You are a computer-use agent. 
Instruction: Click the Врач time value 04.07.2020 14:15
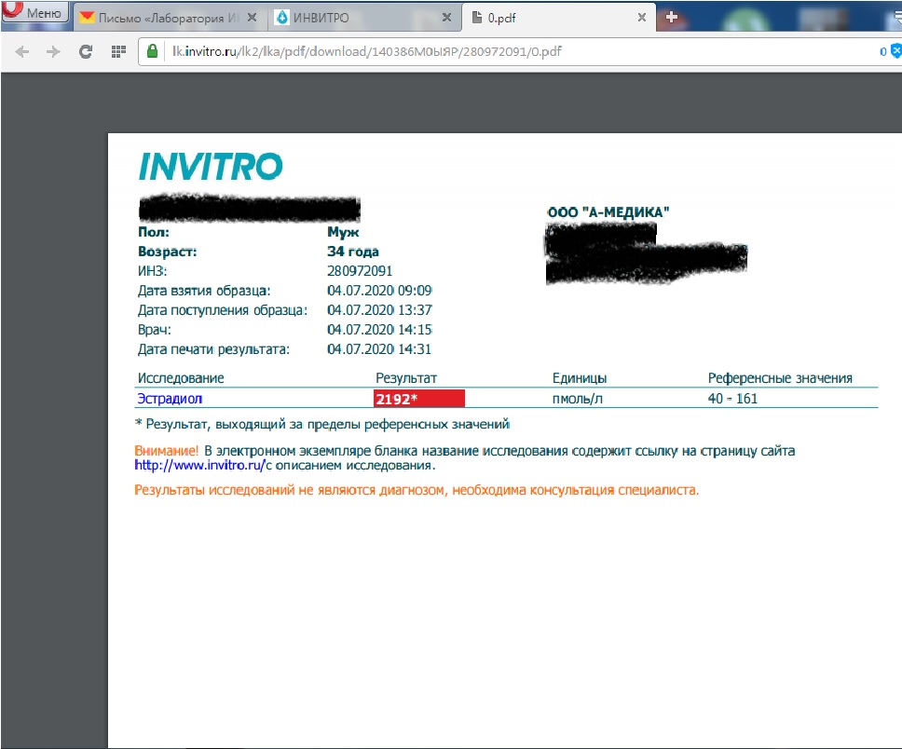point(379,330)
